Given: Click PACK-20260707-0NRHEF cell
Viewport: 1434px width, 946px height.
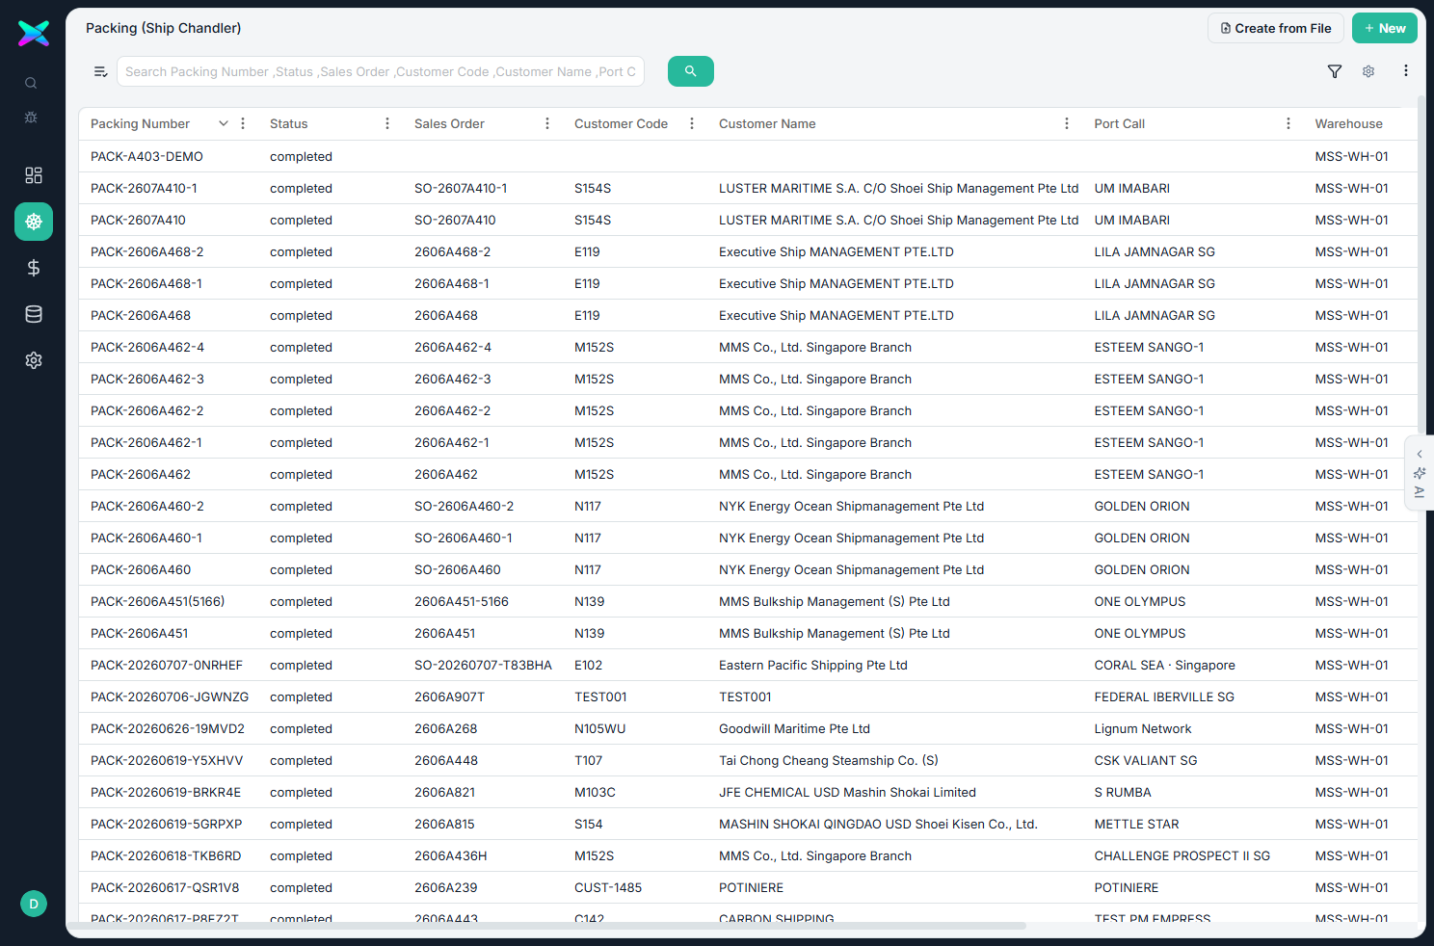Looking at the screenshot, I should tap(167, 665).
